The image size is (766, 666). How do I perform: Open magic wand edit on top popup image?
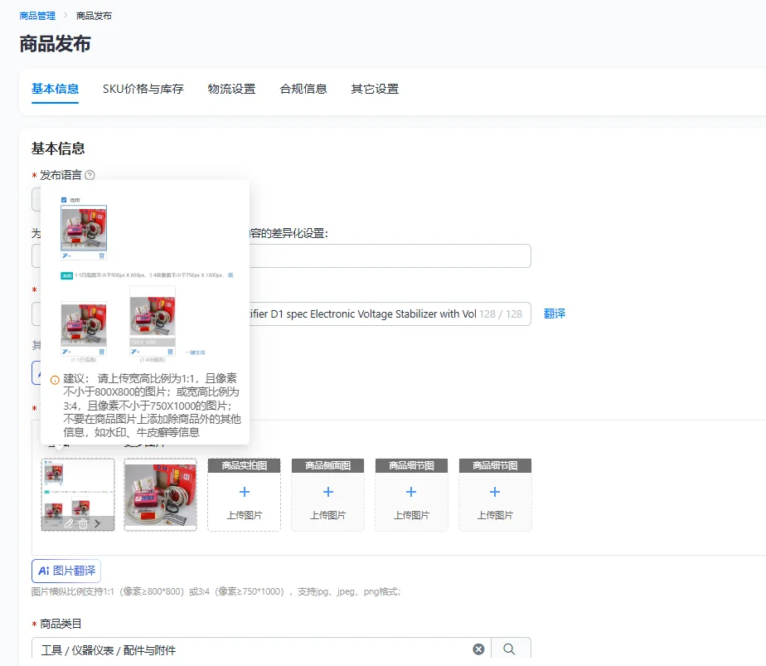(x=66, y=256)
